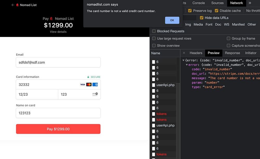Click the expiry field showing 12/23
Image resolution: width=260 pixels, height=159 pixels.
click(x=37, y=94)
